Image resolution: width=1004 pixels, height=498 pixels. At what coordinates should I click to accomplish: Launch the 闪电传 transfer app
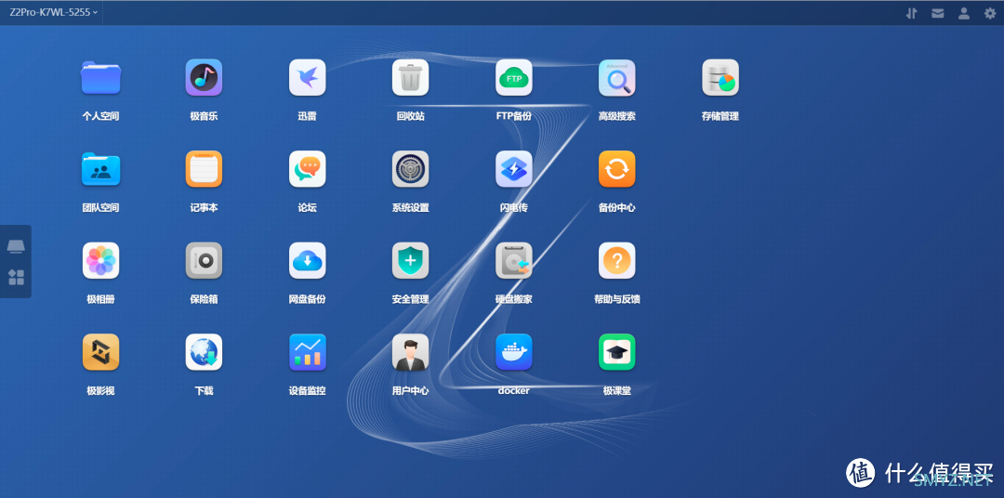click(513, 169)
